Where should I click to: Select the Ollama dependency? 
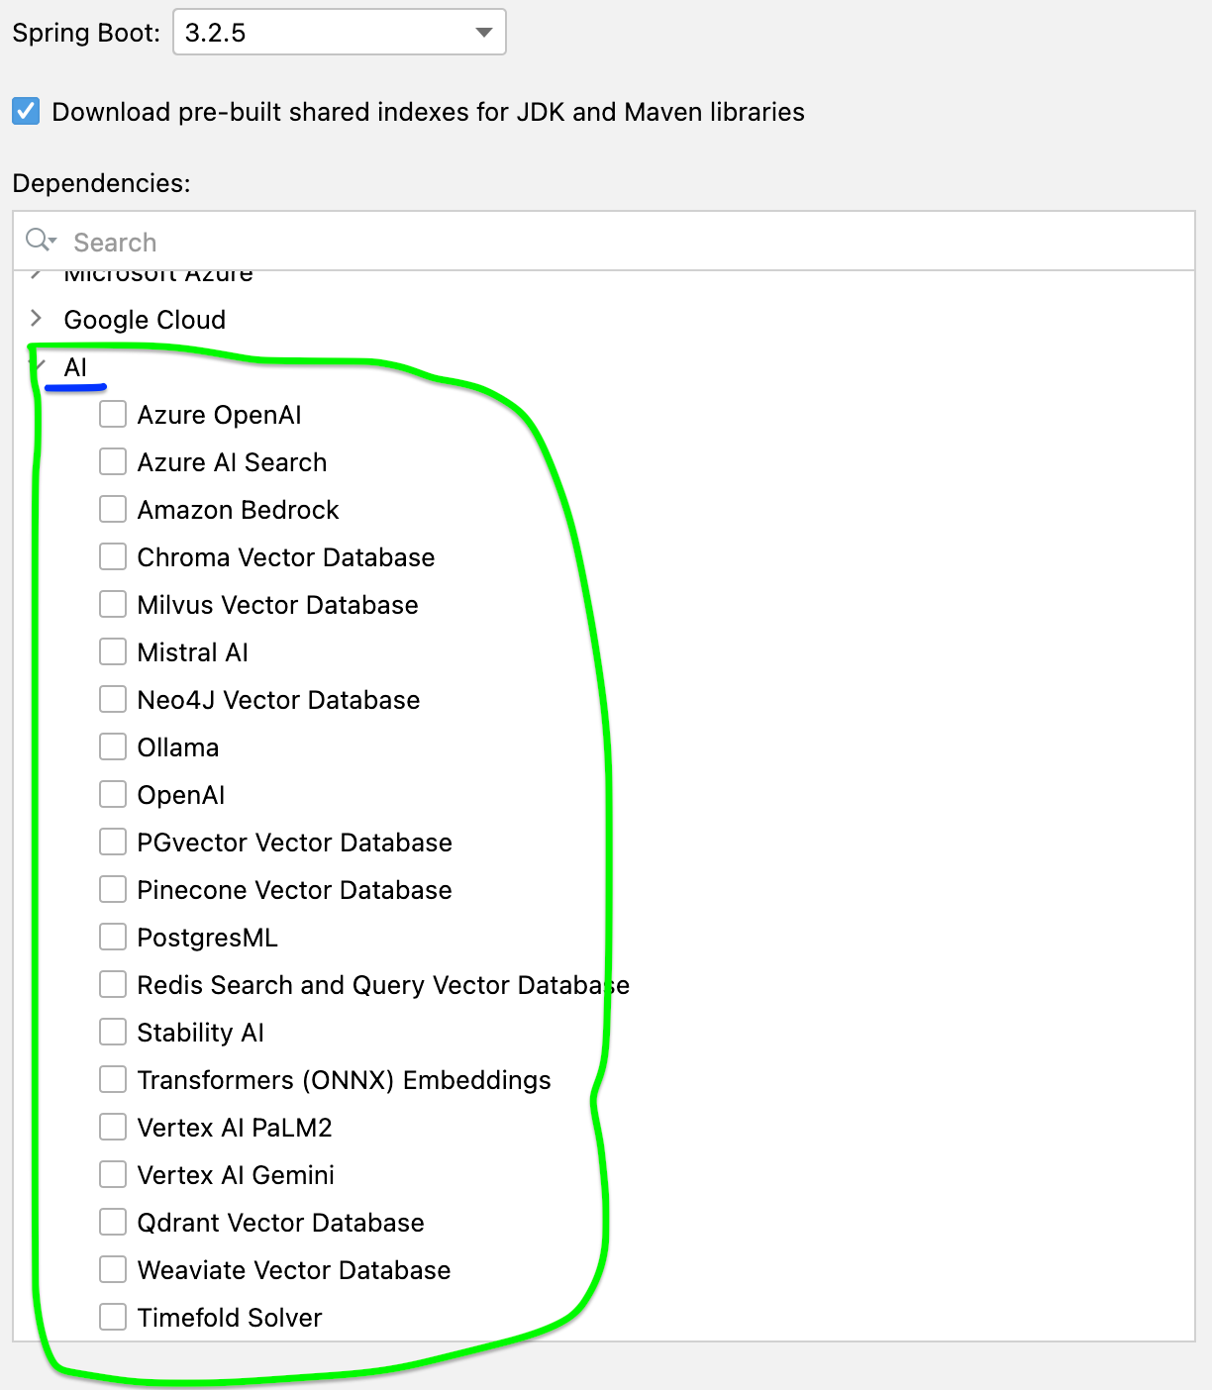tap(112, 746)
